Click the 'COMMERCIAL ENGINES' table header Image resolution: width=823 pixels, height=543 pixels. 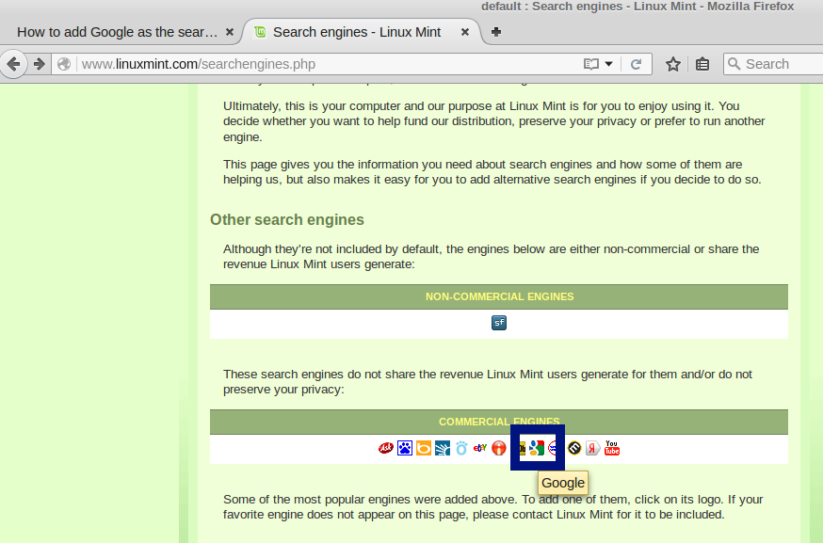499,422
